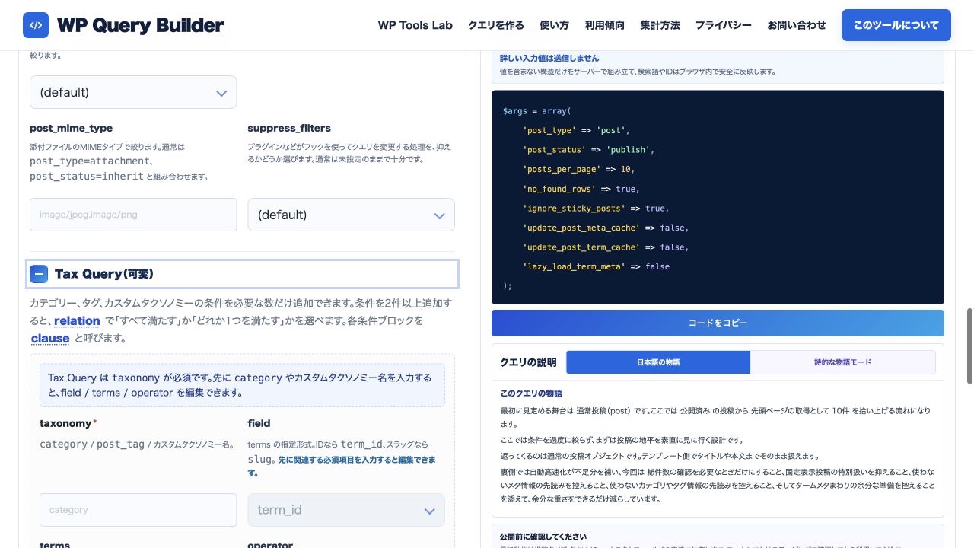This screenshot has width=974, height=548.
Task: Click the 'lazy_load_term_meta' => false line
Action: 596,266
